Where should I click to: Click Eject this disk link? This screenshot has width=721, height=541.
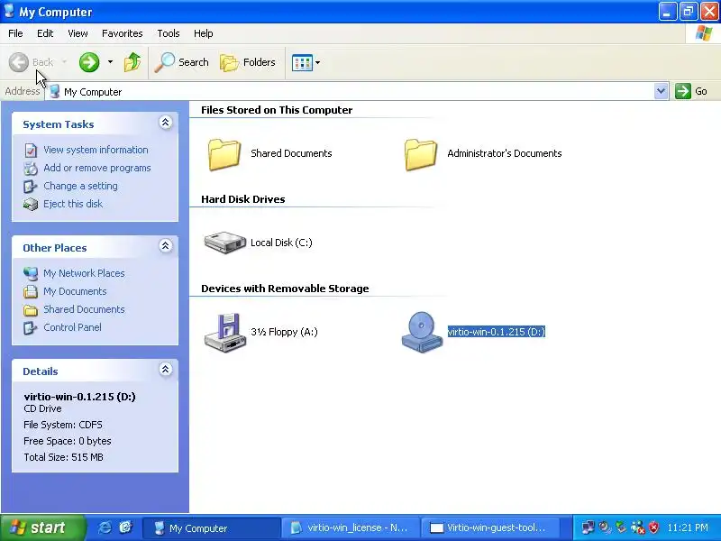[73, 204]
